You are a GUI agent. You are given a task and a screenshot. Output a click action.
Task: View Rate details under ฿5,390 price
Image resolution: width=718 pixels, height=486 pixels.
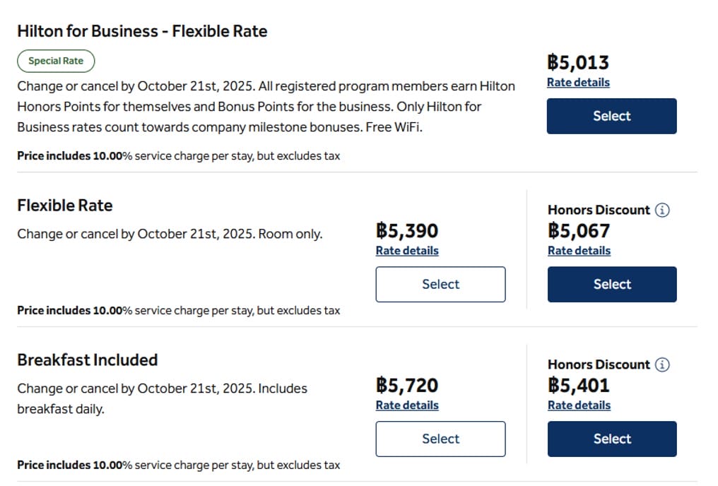407,251
